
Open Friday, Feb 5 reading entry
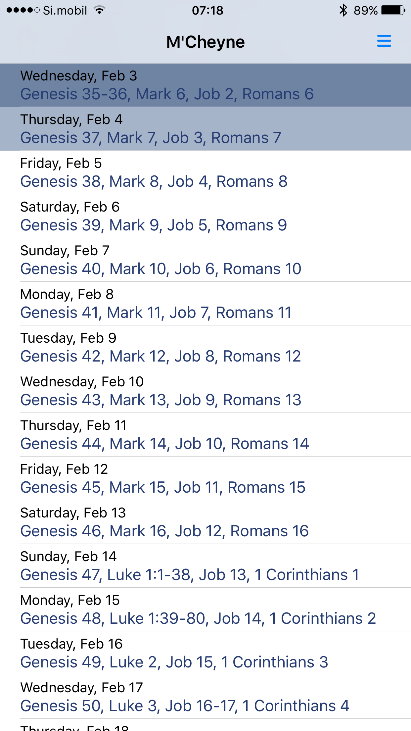(x=206, y=172)
